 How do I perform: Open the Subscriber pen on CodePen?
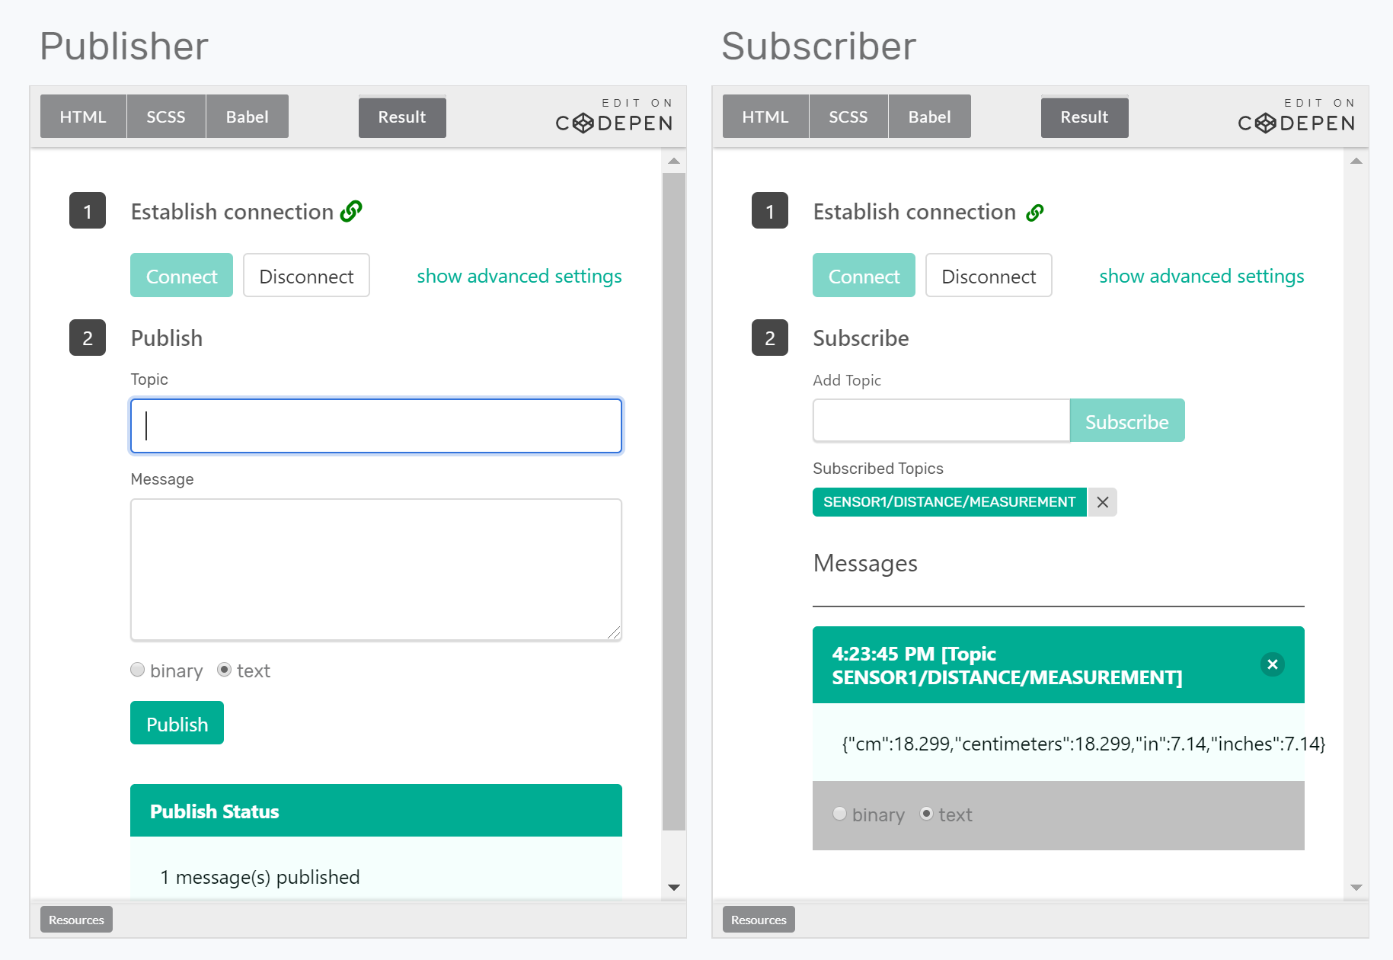[x=1296, y=116]
